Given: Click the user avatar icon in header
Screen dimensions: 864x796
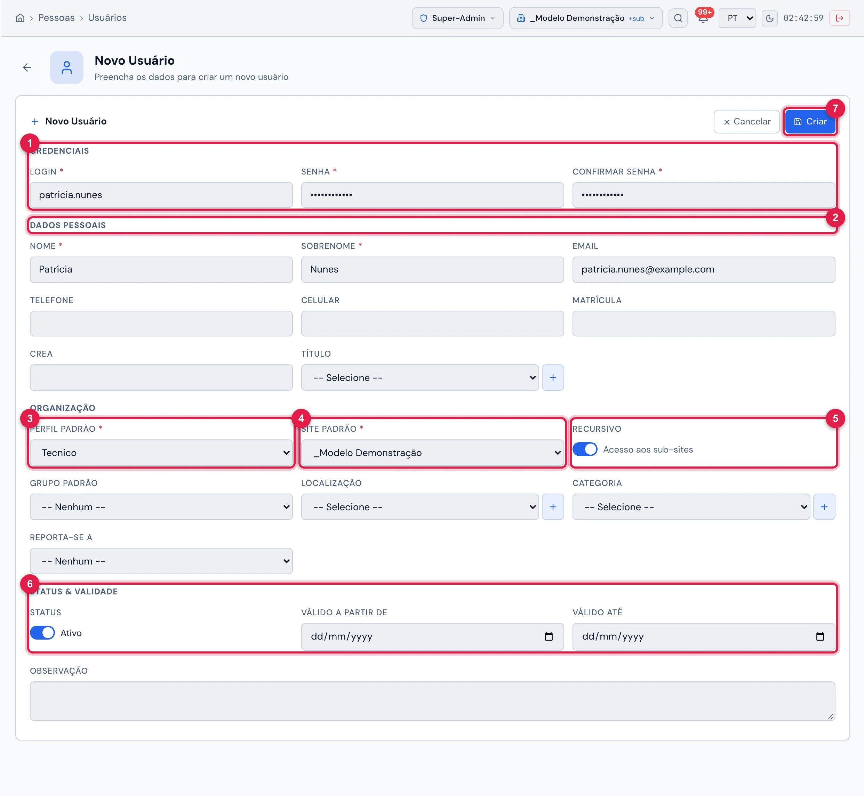Looking at the screenshot, I should [67, 68].
